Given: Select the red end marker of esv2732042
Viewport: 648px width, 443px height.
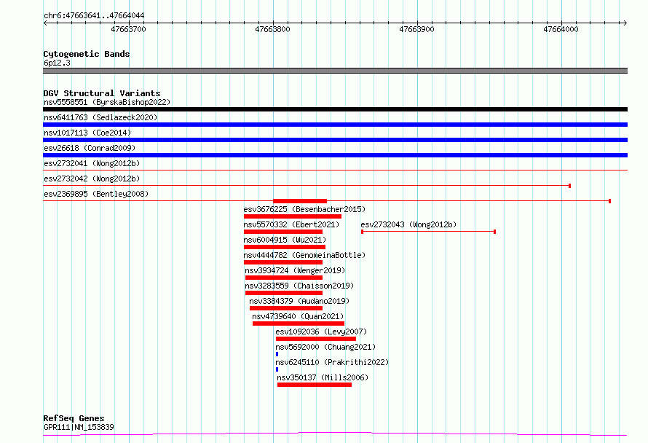Looking at the screenshot, I should tap(569, 186).
